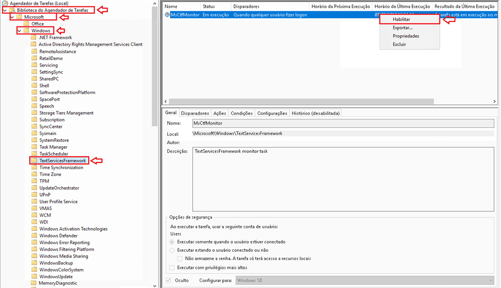Image resolution: width=501 pixels, height=288 pixels.
Task: Select 'Executar estando o usuário conectado ou não'
Action: 172,250
